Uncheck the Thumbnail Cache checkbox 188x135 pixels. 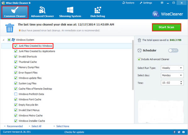pos(16,62)
